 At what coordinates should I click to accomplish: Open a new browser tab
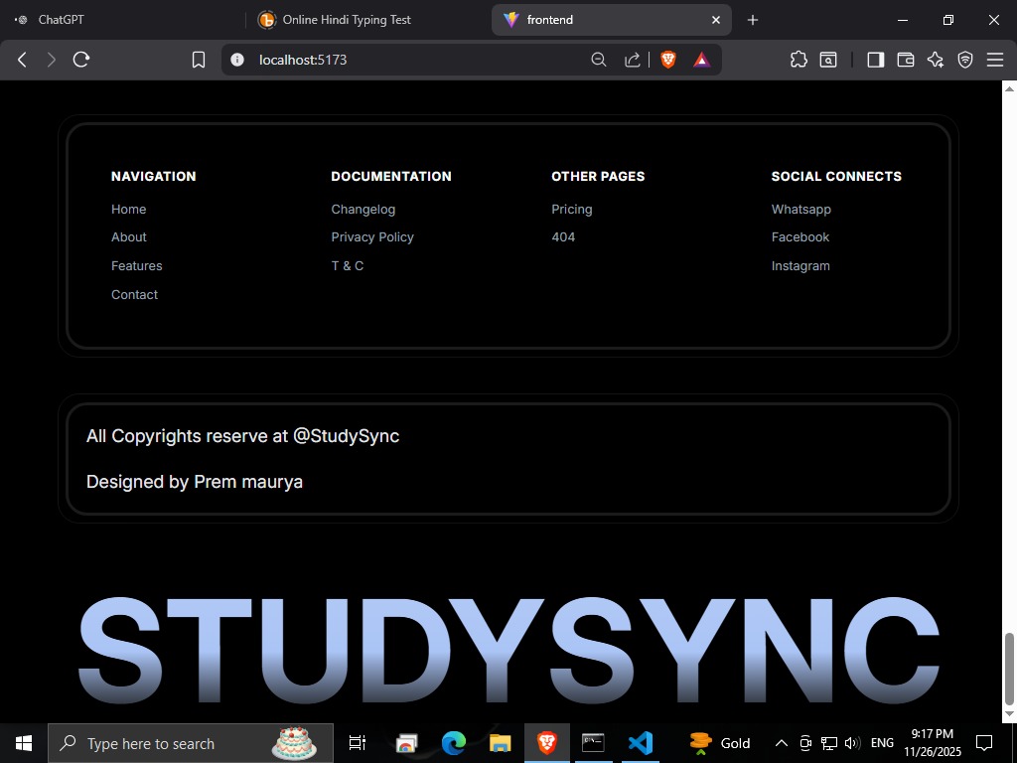[x=752, y=19]
